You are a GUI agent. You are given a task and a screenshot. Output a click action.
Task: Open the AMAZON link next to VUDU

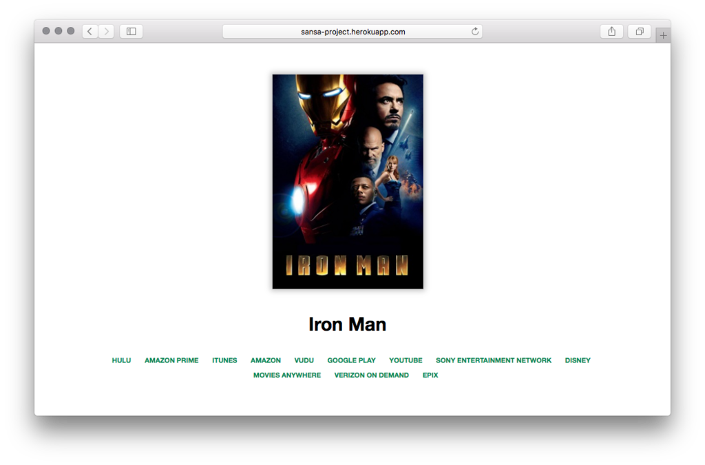pos(265,360)
